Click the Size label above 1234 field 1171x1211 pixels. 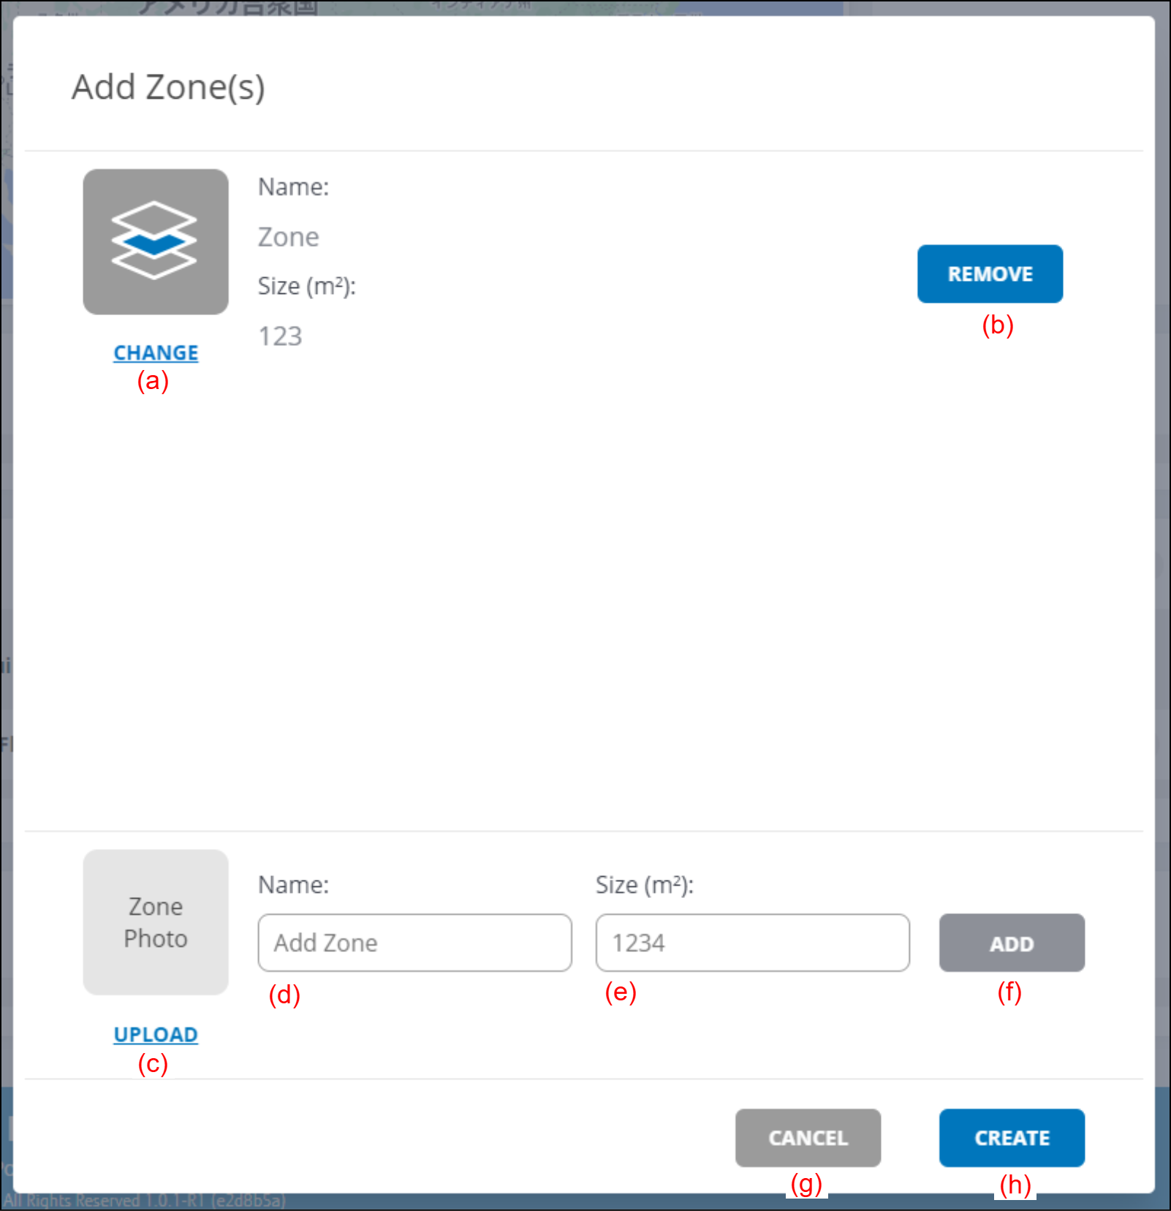644,885
